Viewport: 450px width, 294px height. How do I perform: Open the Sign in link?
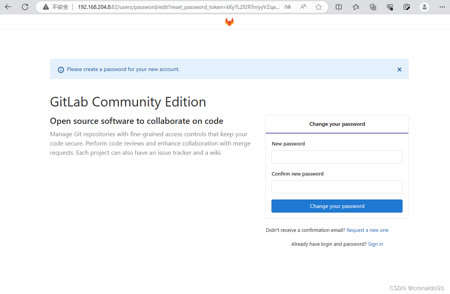[375, 244]
